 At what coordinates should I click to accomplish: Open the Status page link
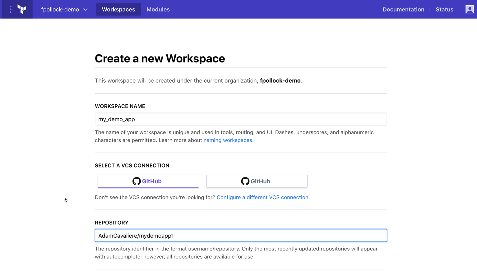click(x=444, y=9)
